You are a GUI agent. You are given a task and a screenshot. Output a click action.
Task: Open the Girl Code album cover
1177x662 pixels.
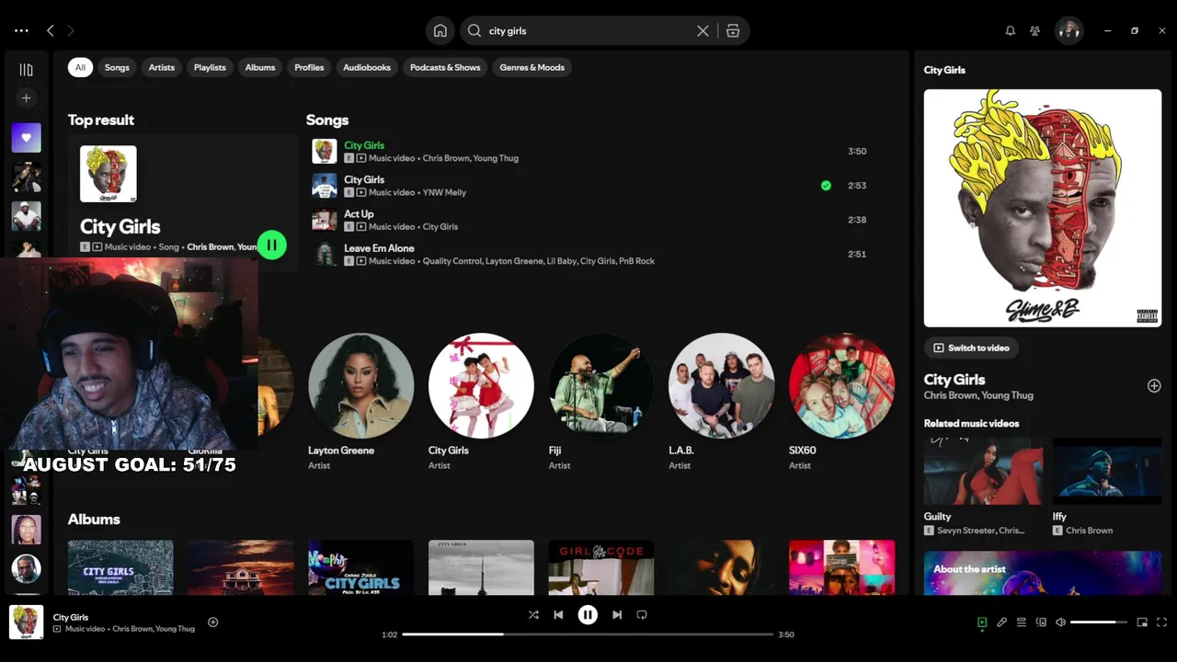click(x=601, y=567)
